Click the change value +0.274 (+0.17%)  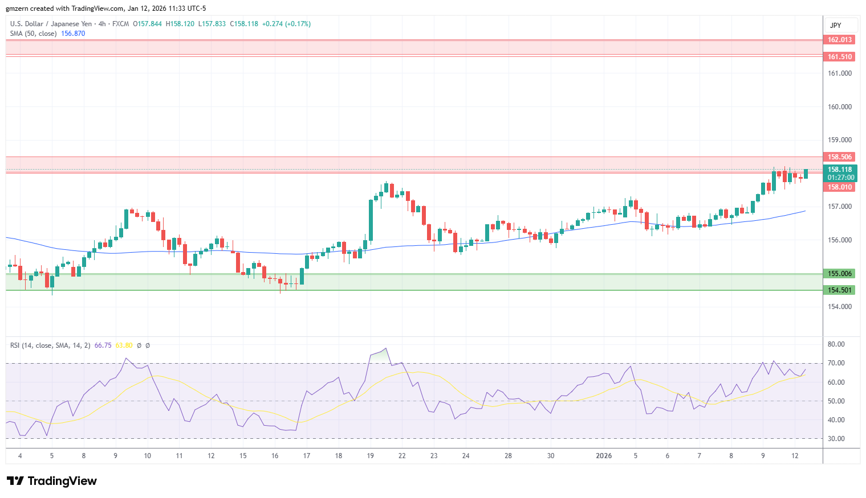(x=287, y=24)
